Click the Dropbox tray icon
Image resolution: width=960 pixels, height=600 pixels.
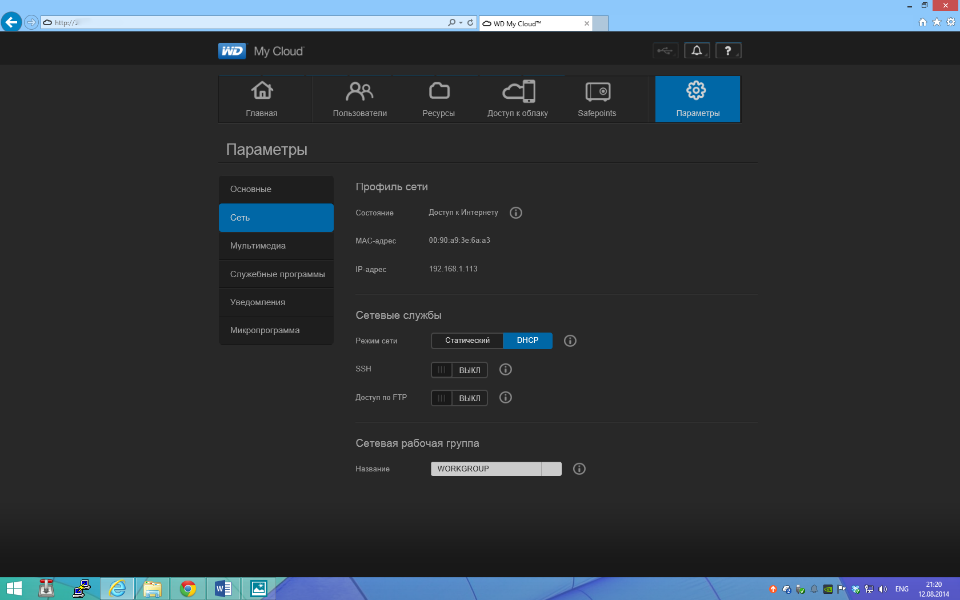[x=855, y=589]
